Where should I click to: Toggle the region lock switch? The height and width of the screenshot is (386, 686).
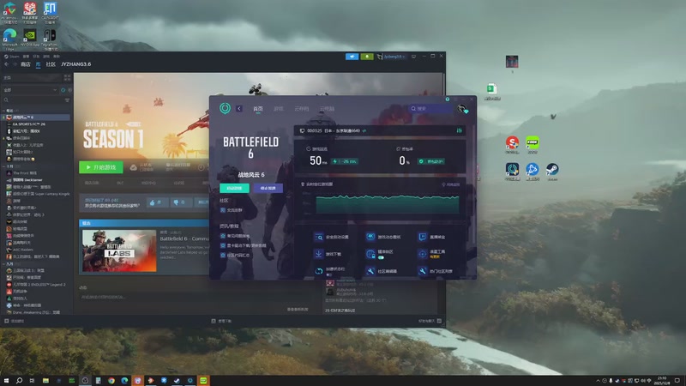click(381, 257)
